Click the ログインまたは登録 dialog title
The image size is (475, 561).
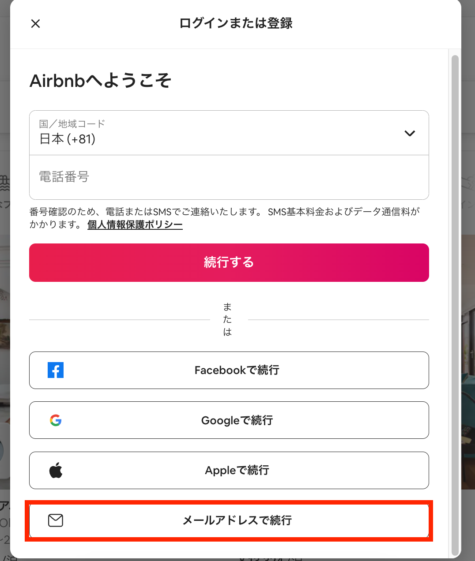(236, 23)
